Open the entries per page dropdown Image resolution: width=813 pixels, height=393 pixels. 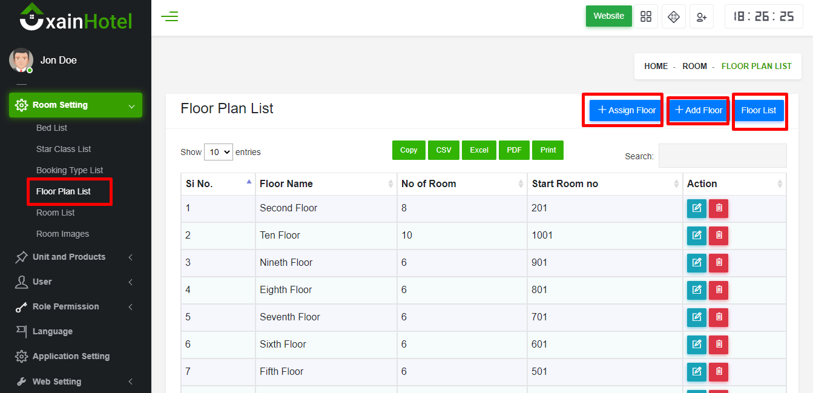(x=219, y=152)
